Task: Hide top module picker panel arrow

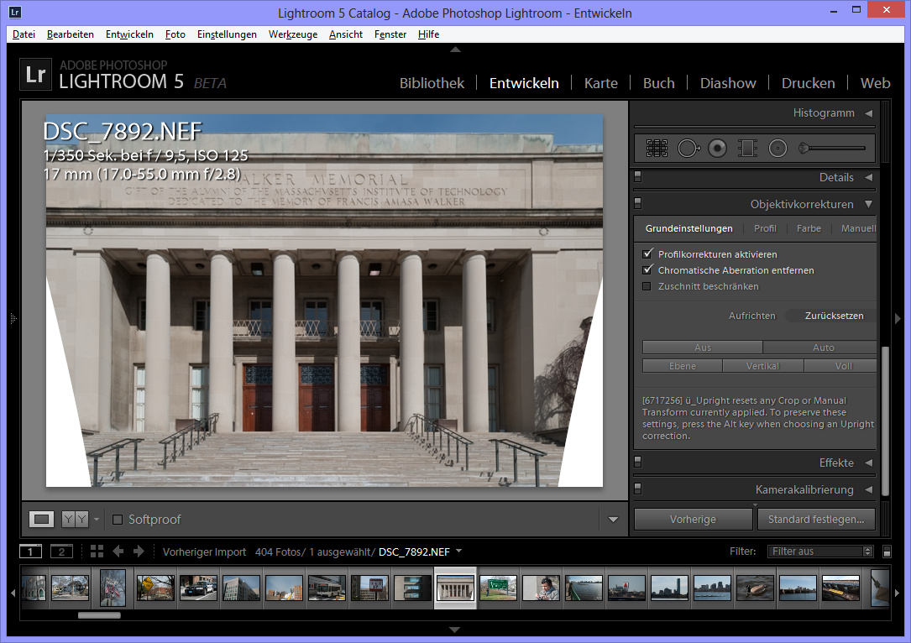Action: tap(455, 50)
